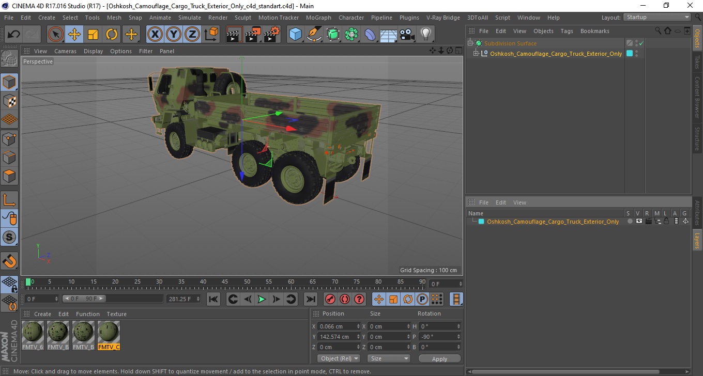The height and width of the screenshot is (376, 703).
Task: Open viewport Cameras menu
Action: 65,51
